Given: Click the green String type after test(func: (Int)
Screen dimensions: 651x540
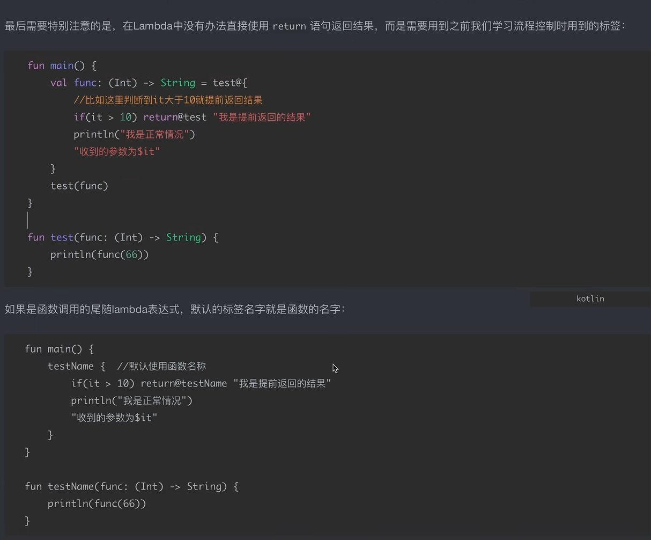Looking at the screenshot, I should pyautogui.click(x=183, y=237).
